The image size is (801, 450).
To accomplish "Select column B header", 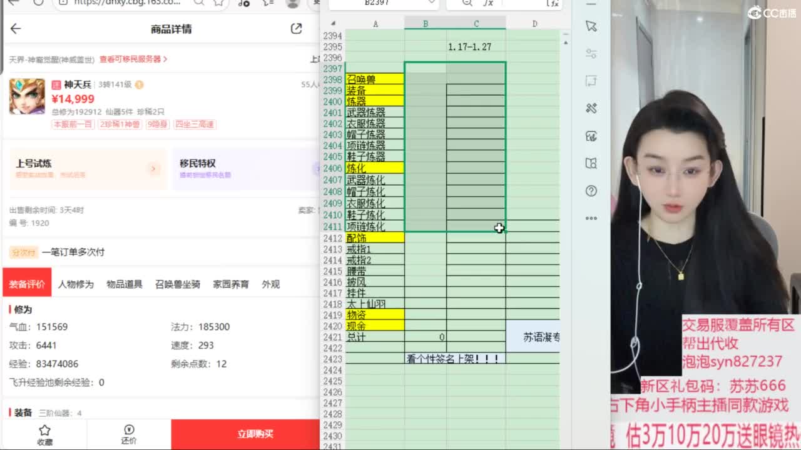I will pos(426,24).
